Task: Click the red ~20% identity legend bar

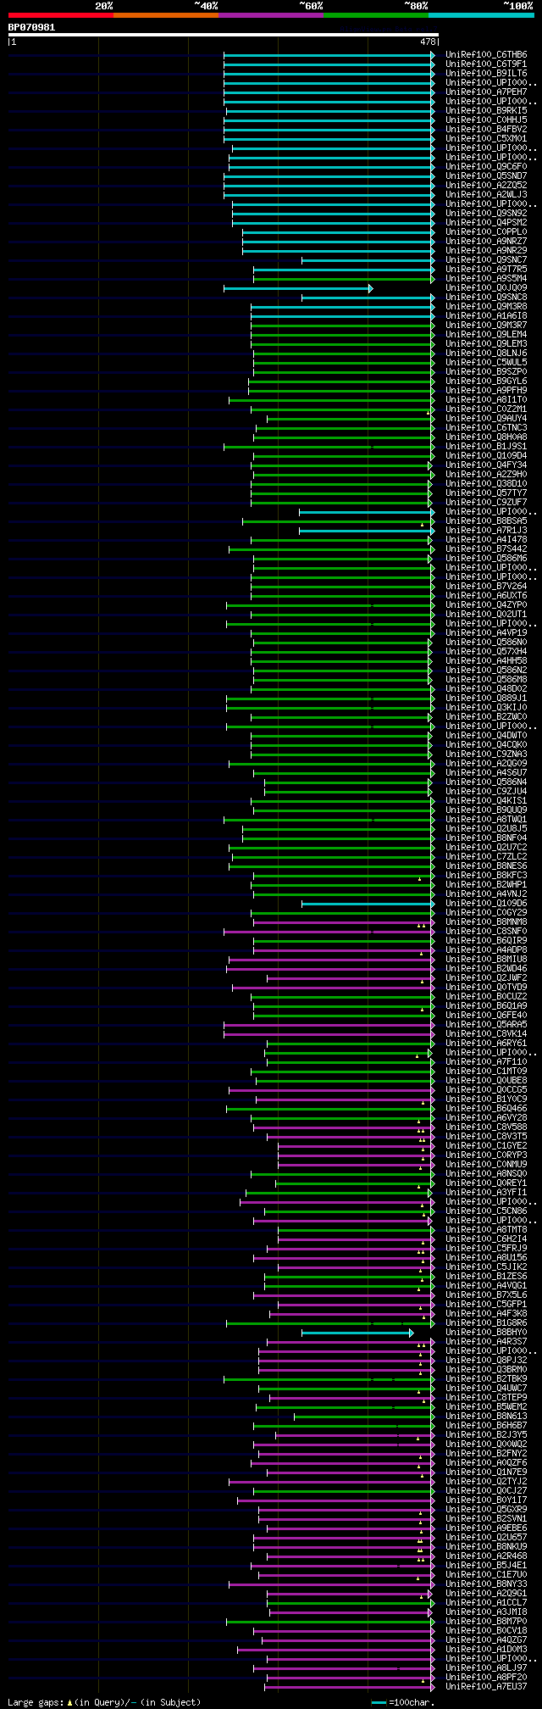Action: tap(60, 15)
